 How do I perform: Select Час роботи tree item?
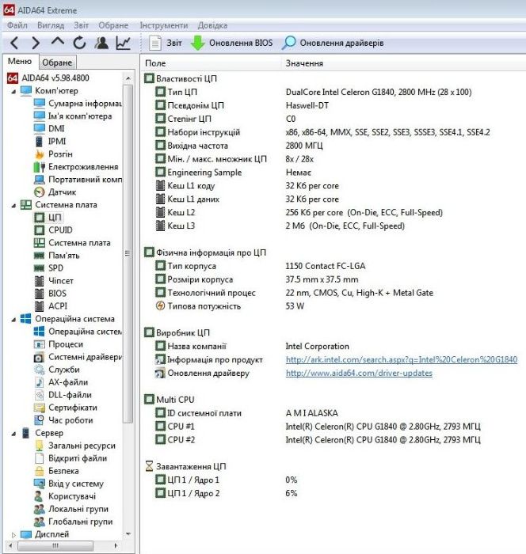(x=63, y=420)
